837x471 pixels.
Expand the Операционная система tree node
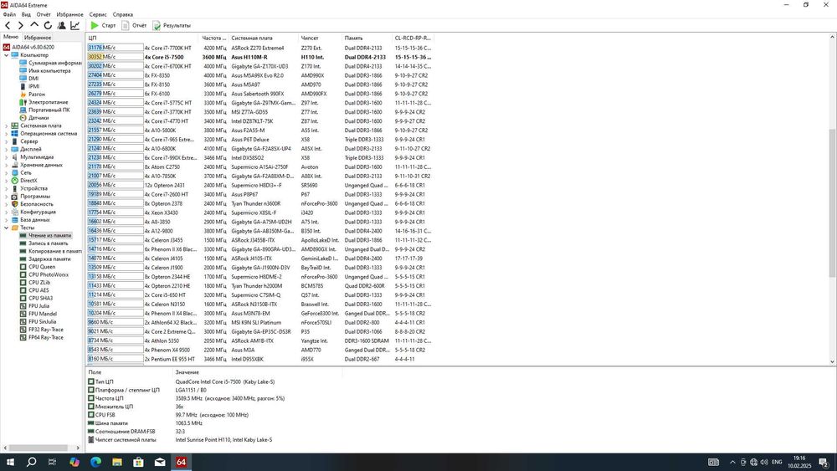tap(7, 133)
